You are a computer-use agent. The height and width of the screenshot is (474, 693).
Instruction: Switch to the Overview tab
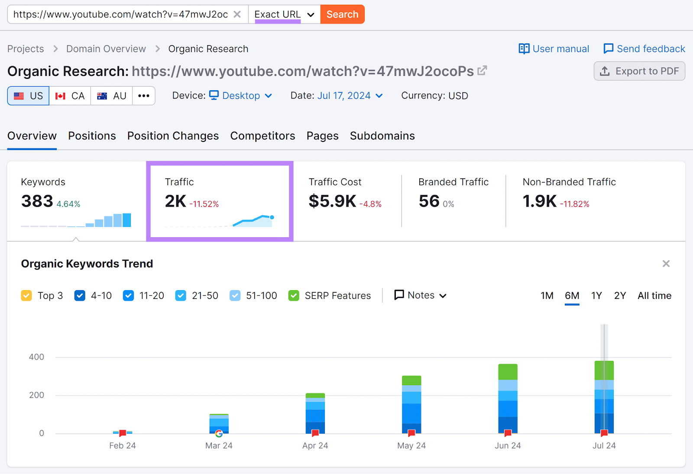point(32,136)
